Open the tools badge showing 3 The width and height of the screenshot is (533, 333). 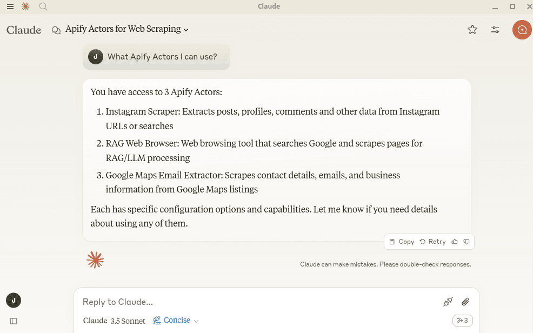click(x=462, y=321)
